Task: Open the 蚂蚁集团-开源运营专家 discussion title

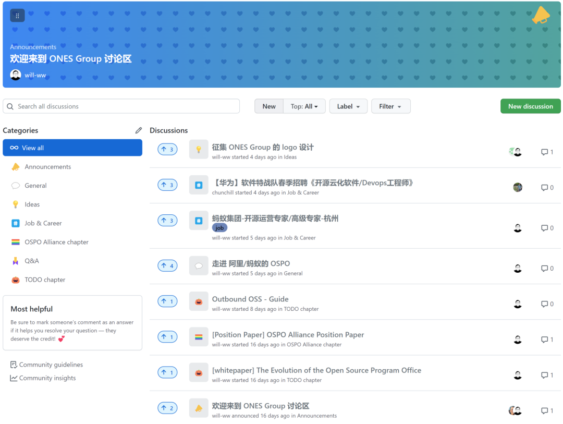Action: click(275, 219)
